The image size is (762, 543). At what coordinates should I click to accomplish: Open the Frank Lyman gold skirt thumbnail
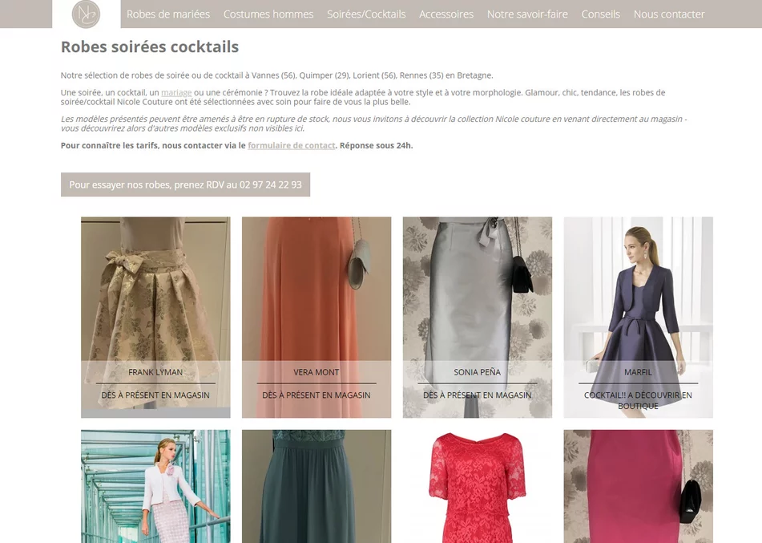pos(155,289)
